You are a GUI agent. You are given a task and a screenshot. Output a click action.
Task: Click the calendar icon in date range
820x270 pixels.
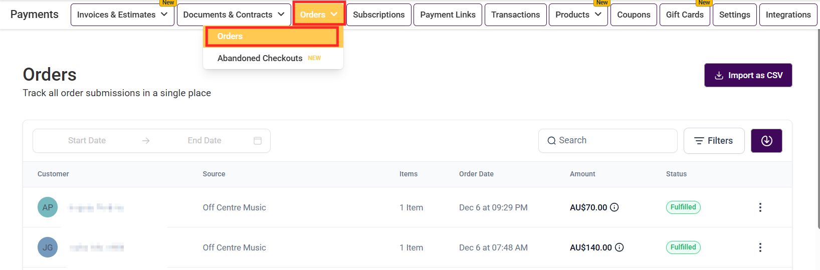pyautogui.click(x=258, y=141)
